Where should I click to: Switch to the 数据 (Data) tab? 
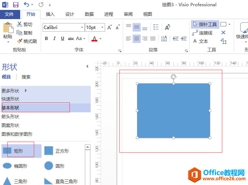click(89, 14)
